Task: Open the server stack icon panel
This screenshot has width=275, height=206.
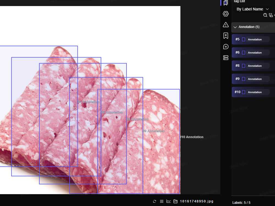Action: coord(226,58)
